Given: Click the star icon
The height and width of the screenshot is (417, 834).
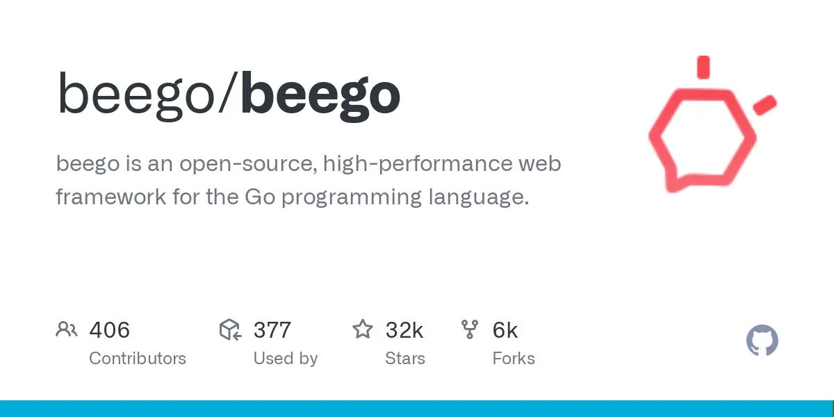Looking at the screenshot, I should coord(363,329).
